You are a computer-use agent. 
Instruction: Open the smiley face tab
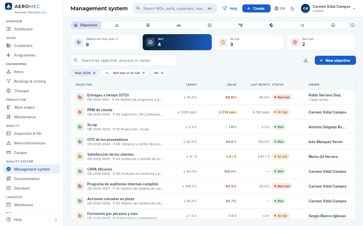[x=209, y=25]
